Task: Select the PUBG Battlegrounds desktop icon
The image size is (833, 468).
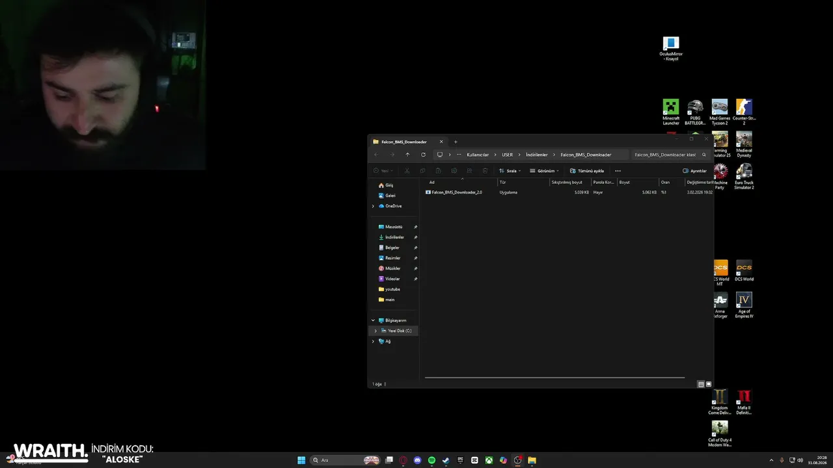Action: [695, 112]
